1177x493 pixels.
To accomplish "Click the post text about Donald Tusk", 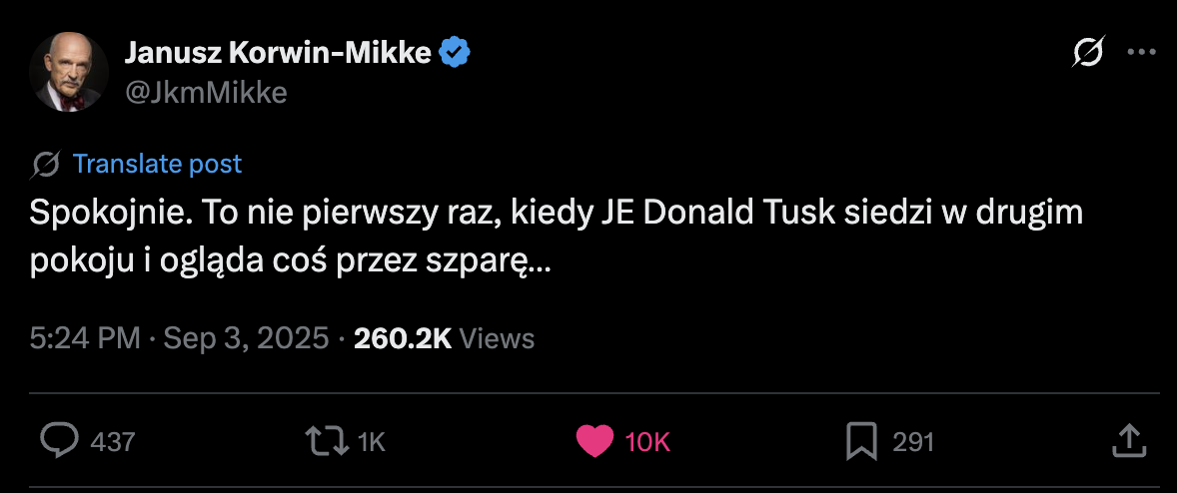I will tap(556, 238).
